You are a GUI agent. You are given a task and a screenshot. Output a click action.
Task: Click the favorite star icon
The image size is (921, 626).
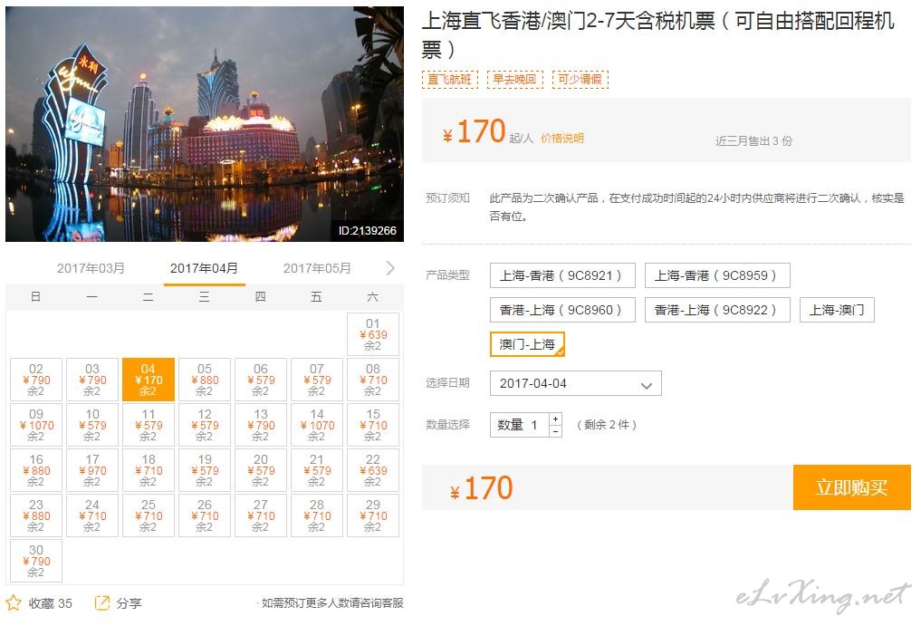coord(14,602)
